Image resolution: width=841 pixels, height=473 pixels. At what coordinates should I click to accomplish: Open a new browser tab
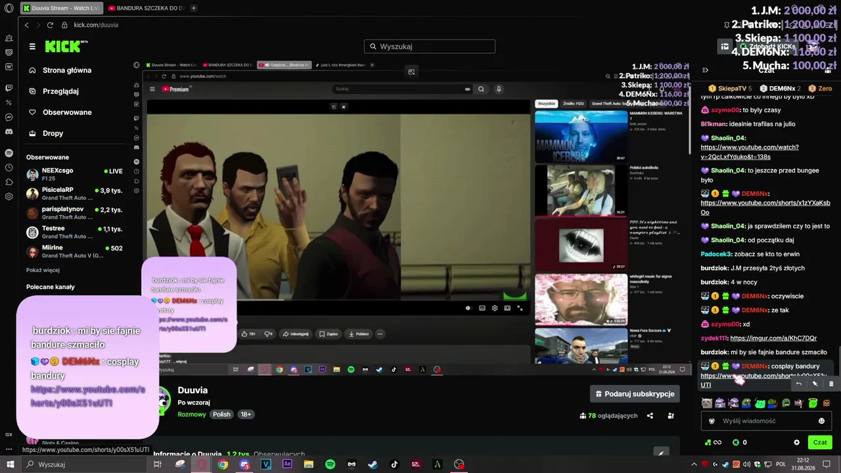(193, 9)
